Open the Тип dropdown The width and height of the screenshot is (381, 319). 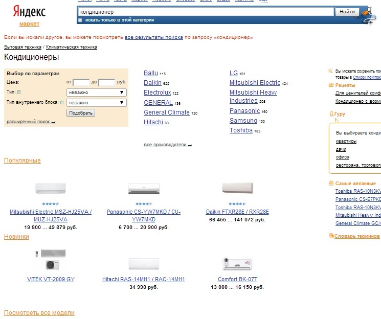click(97, 93)
